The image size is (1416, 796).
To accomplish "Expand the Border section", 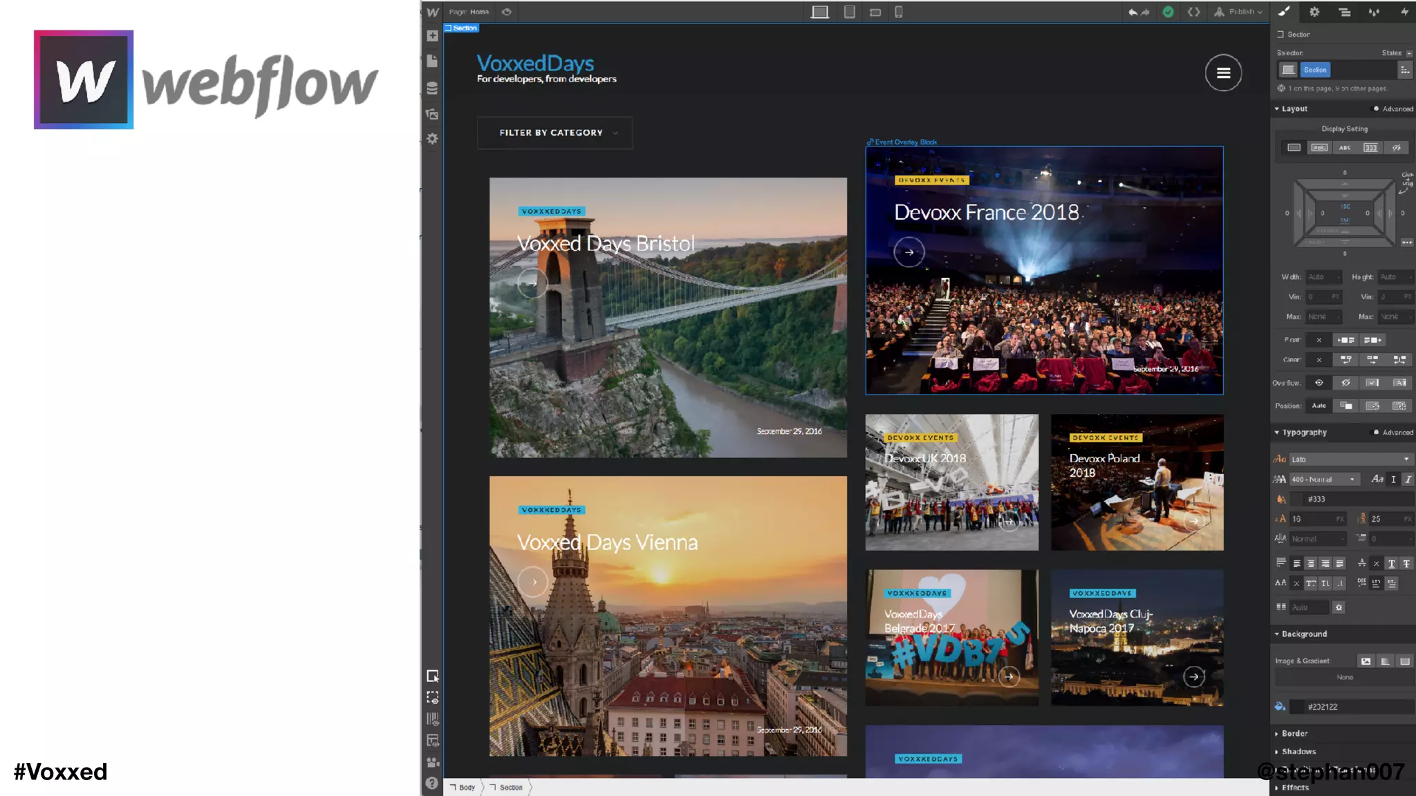I will click(1294, 733).
